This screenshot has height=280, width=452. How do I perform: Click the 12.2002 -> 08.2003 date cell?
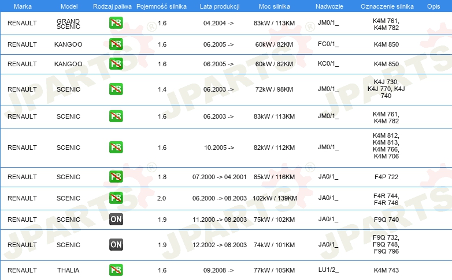tap(220, 245)
